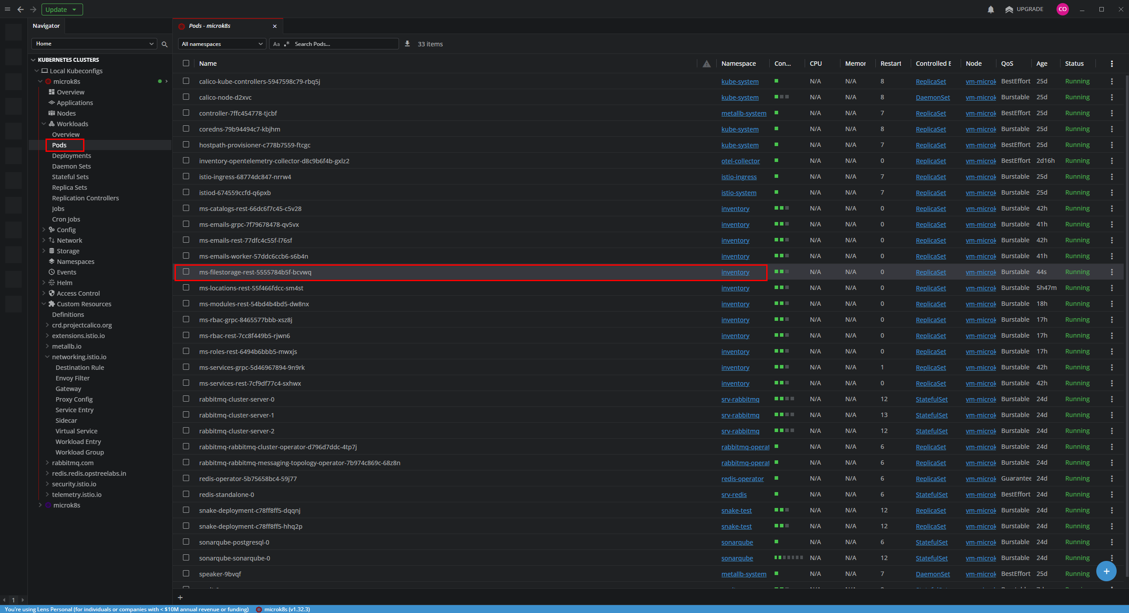Open actions menu for coredns pod
The width and height of the screenshot is (1129, 613).
tap(1112, 129)
